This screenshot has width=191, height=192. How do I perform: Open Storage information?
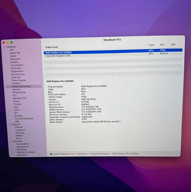18,116
